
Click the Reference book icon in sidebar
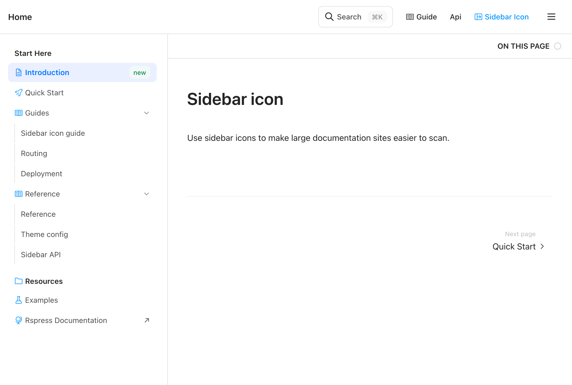point(18,194)
